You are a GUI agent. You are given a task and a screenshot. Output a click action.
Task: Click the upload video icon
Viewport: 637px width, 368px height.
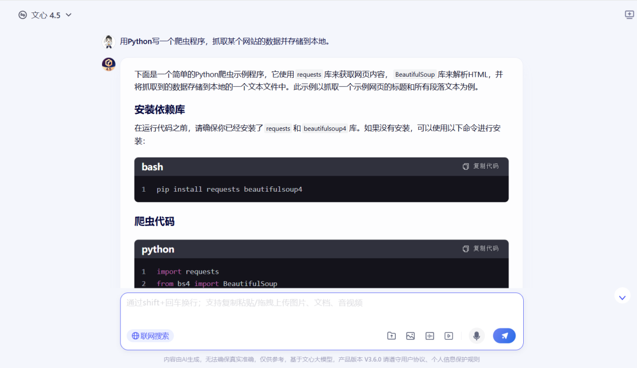(x=448, y=336)
